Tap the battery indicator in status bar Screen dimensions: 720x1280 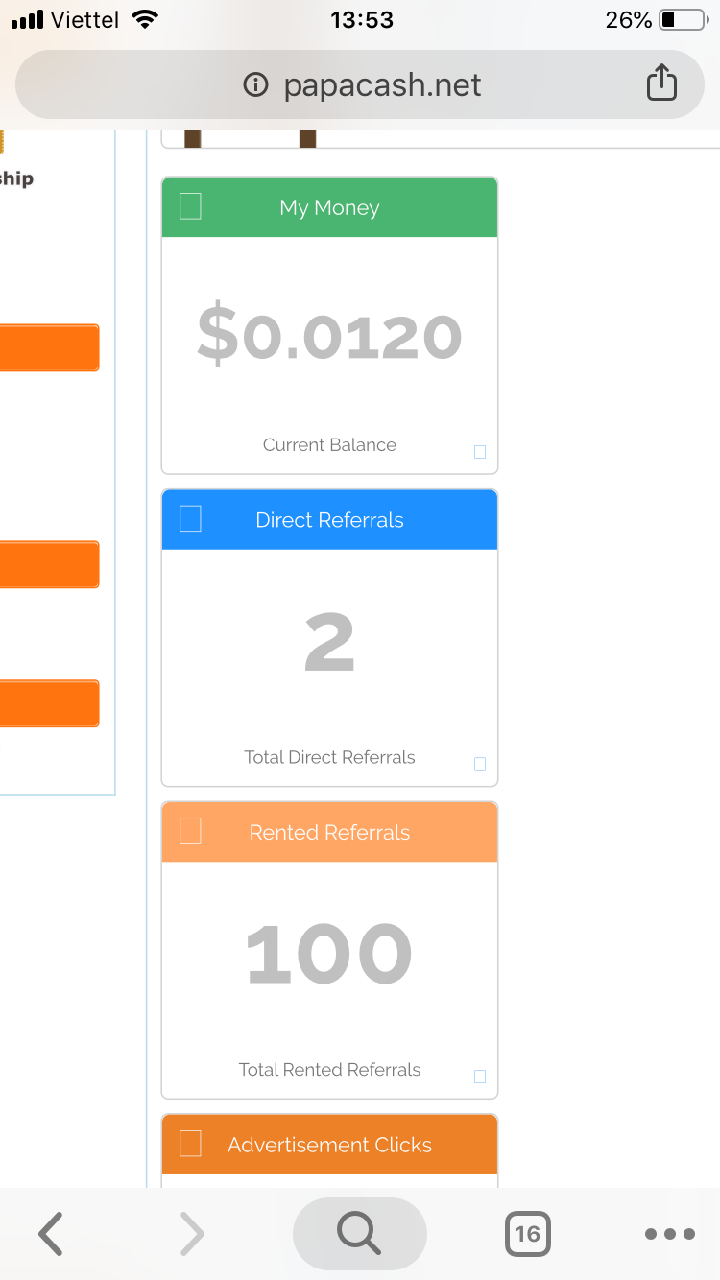(682, 20)
